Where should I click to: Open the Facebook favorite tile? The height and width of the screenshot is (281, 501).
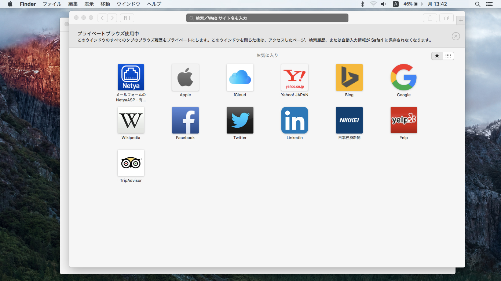point(185,120)
